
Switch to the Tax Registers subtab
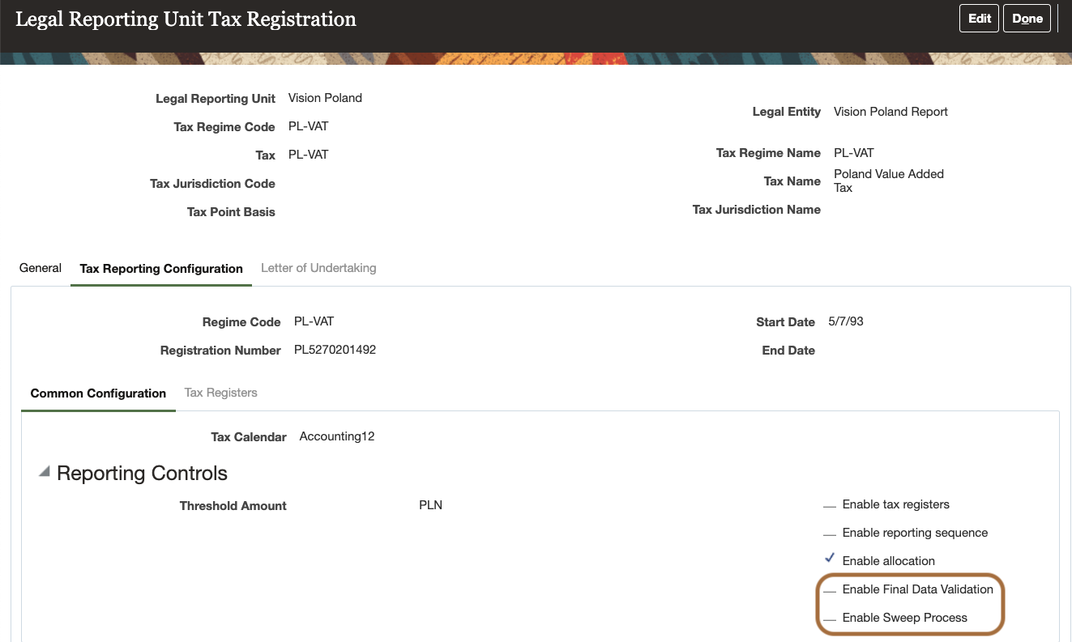point(220,393)
